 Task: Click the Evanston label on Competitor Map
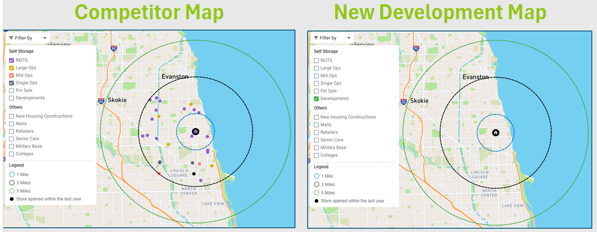(x=175, y=77)
